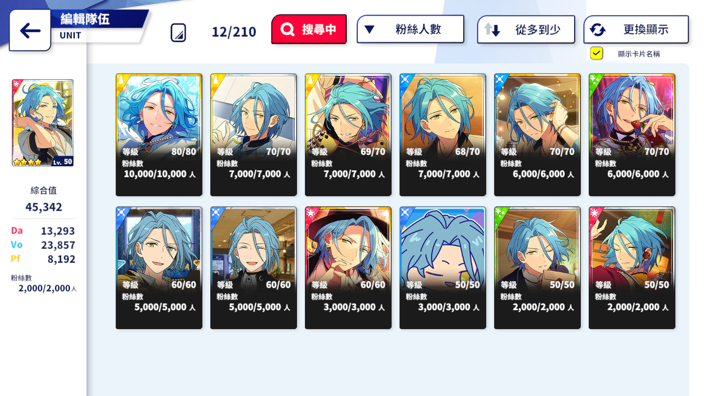Tap the card edit note icon
This screenshot has height=396, width=704.
[178, 33]
